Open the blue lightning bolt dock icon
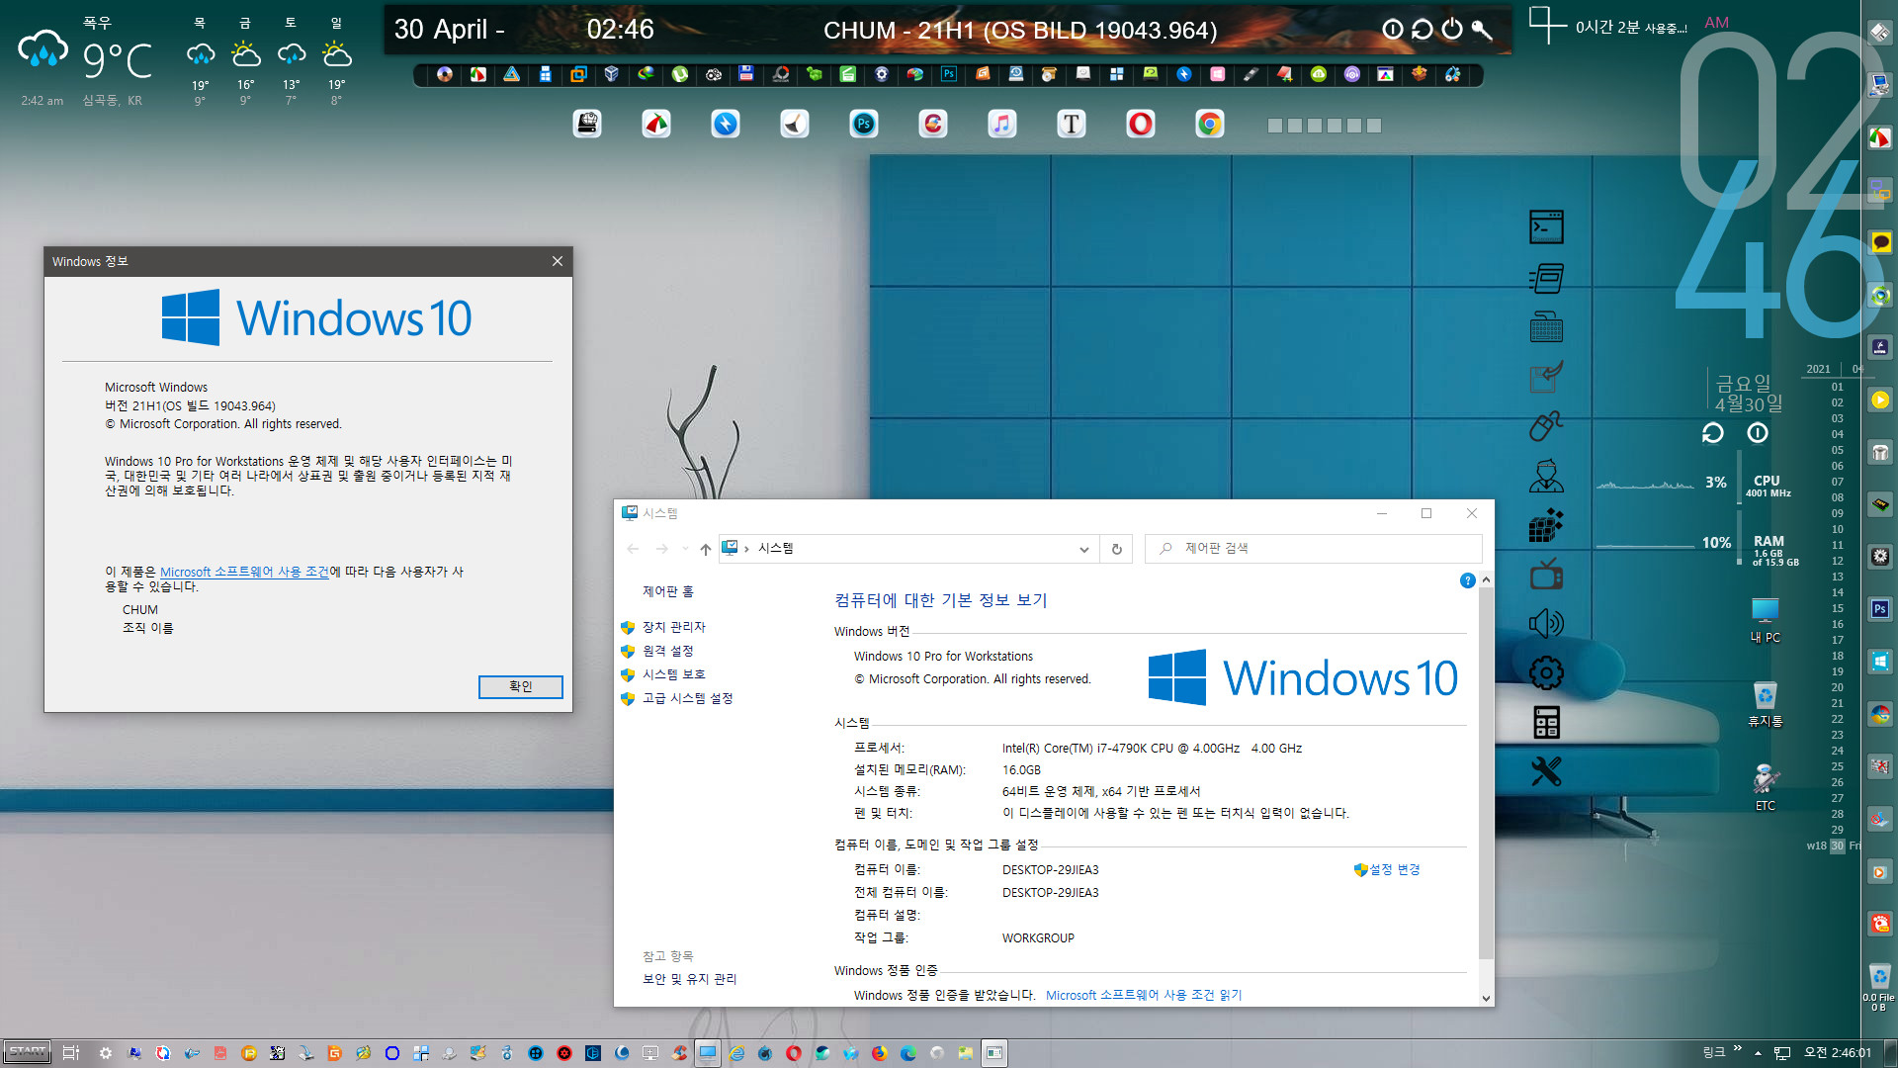Image resolution: width=1898 pixels, height=1068 pixels. 726,124
